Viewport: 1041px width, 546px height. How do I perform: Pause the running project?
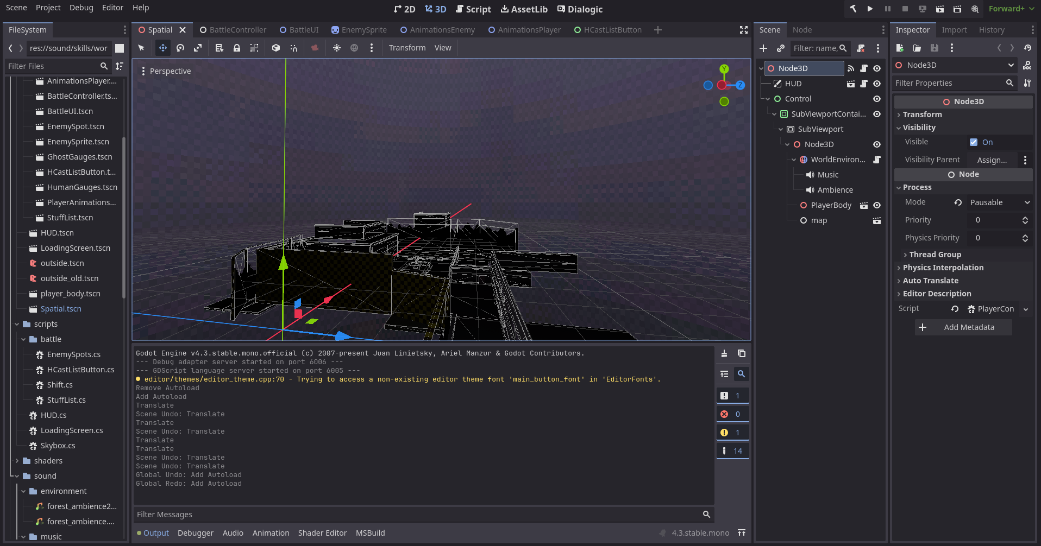tap(888, 9)
